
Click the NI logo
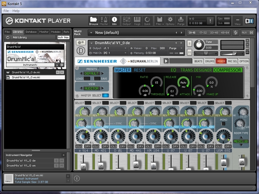coord(249,21)
